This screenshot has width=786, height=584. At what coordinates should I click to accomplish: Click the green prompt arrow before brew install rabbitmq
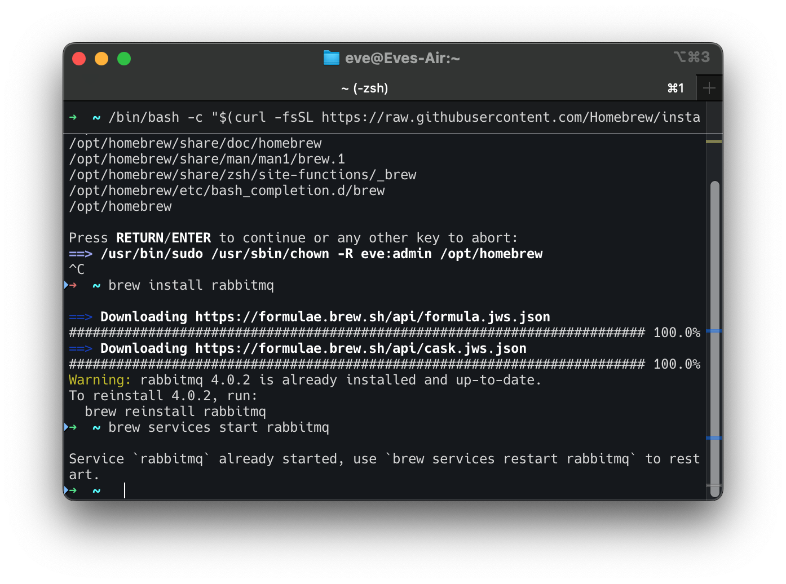(x=72, y=285)
